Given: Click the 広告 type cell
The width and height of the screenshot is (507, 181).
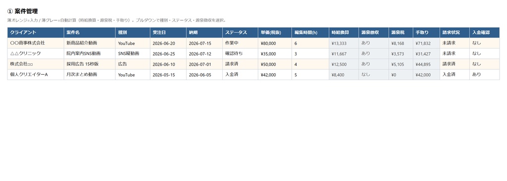Looking at the screenshot, I should coord(133,64).
